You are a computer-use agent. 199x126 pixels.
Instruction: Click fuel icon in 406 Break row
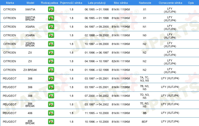pos(51,122)
